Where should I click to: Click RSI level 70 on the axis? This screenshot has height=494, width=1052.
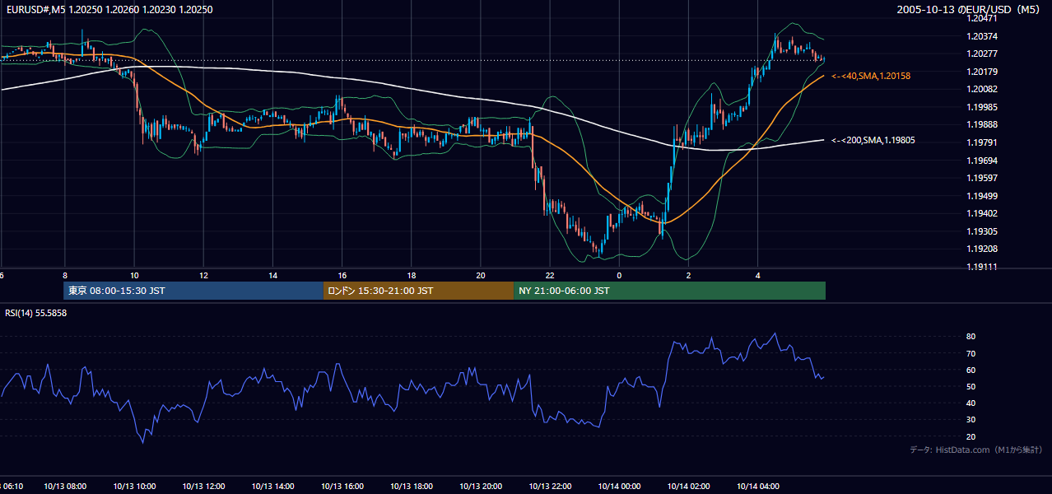click(971, 353)
